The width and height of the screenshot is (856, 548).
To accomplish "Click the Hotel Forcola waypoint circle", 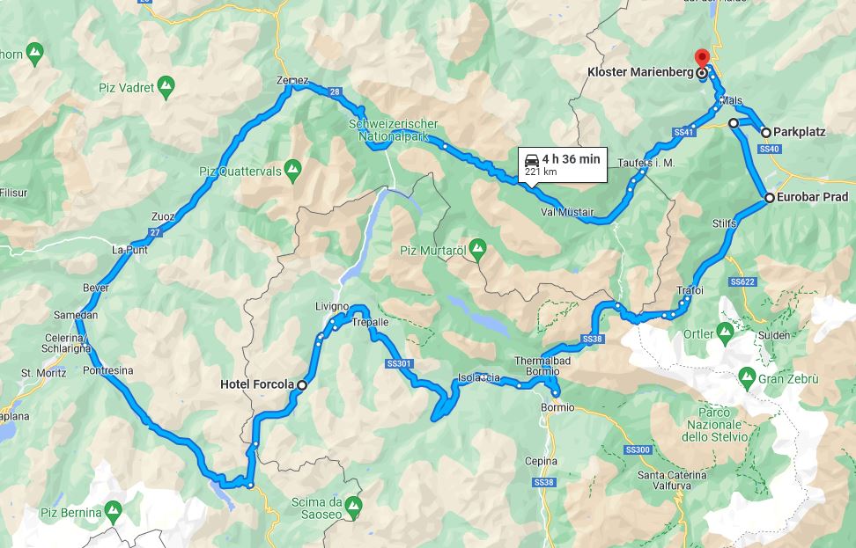I will [301, 385].
